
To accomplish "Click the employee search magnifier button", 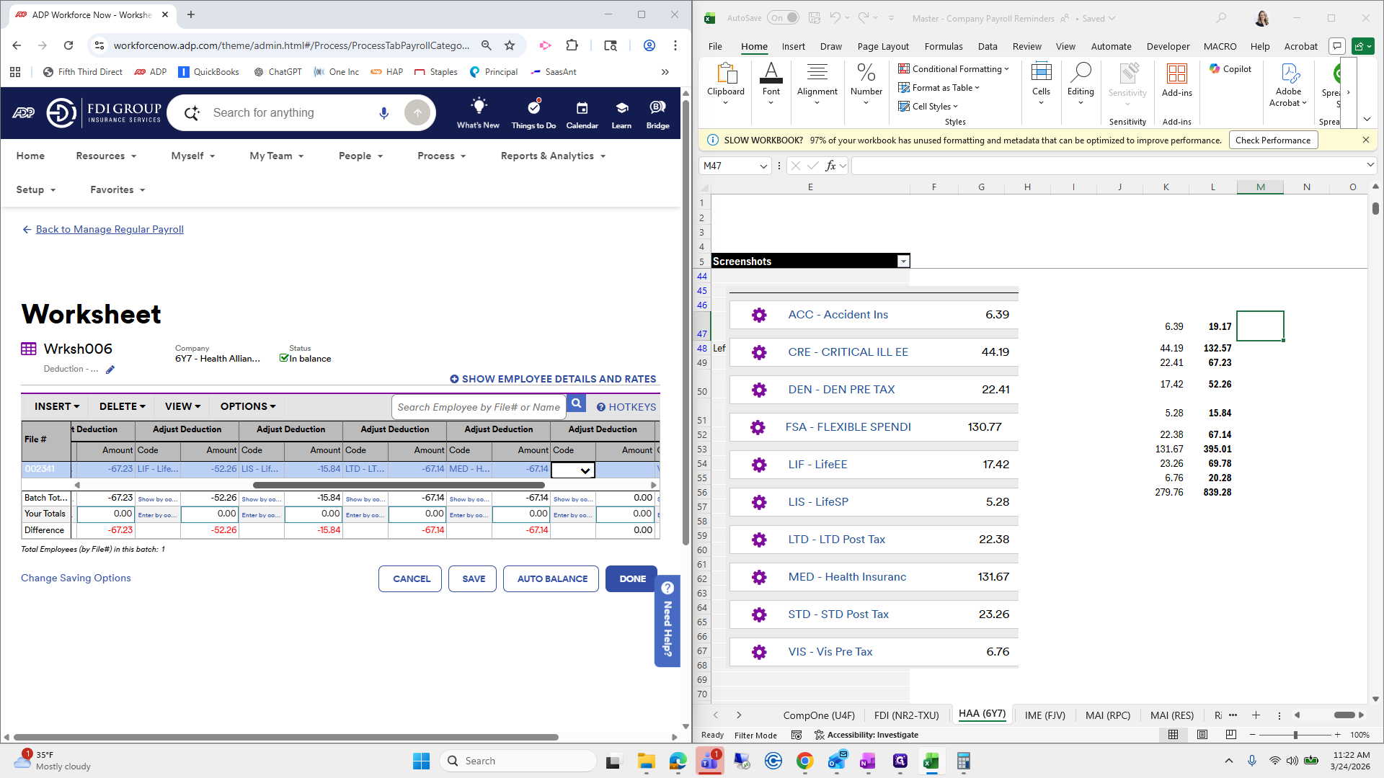I will (577, 404).
